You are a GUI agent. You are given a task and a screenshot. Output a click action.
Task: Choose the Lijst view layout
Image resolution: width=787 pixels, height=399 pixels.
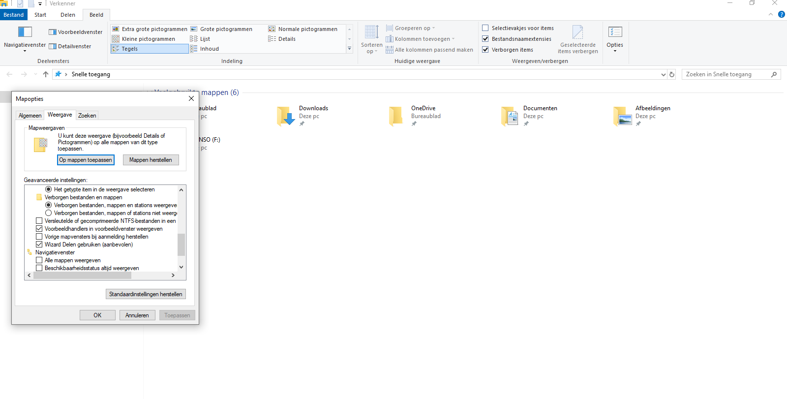click(200, 39)
